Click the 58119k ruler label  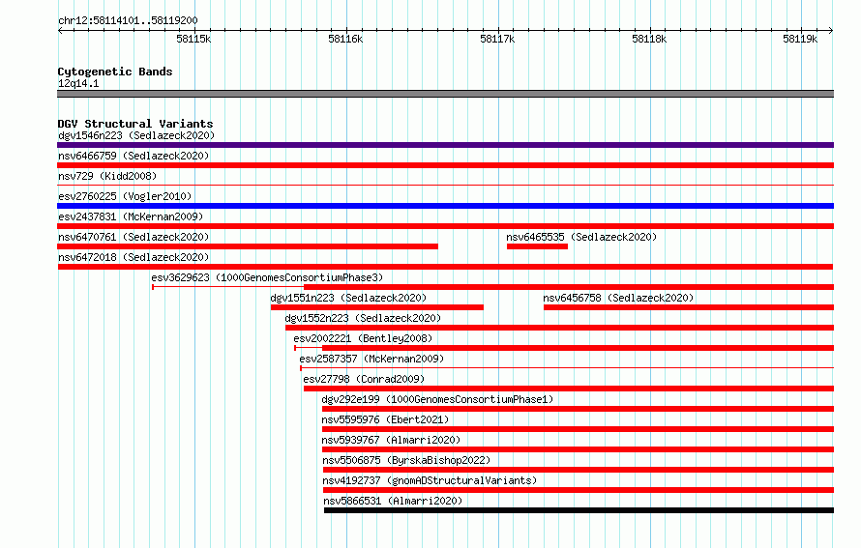pos(800,39)
